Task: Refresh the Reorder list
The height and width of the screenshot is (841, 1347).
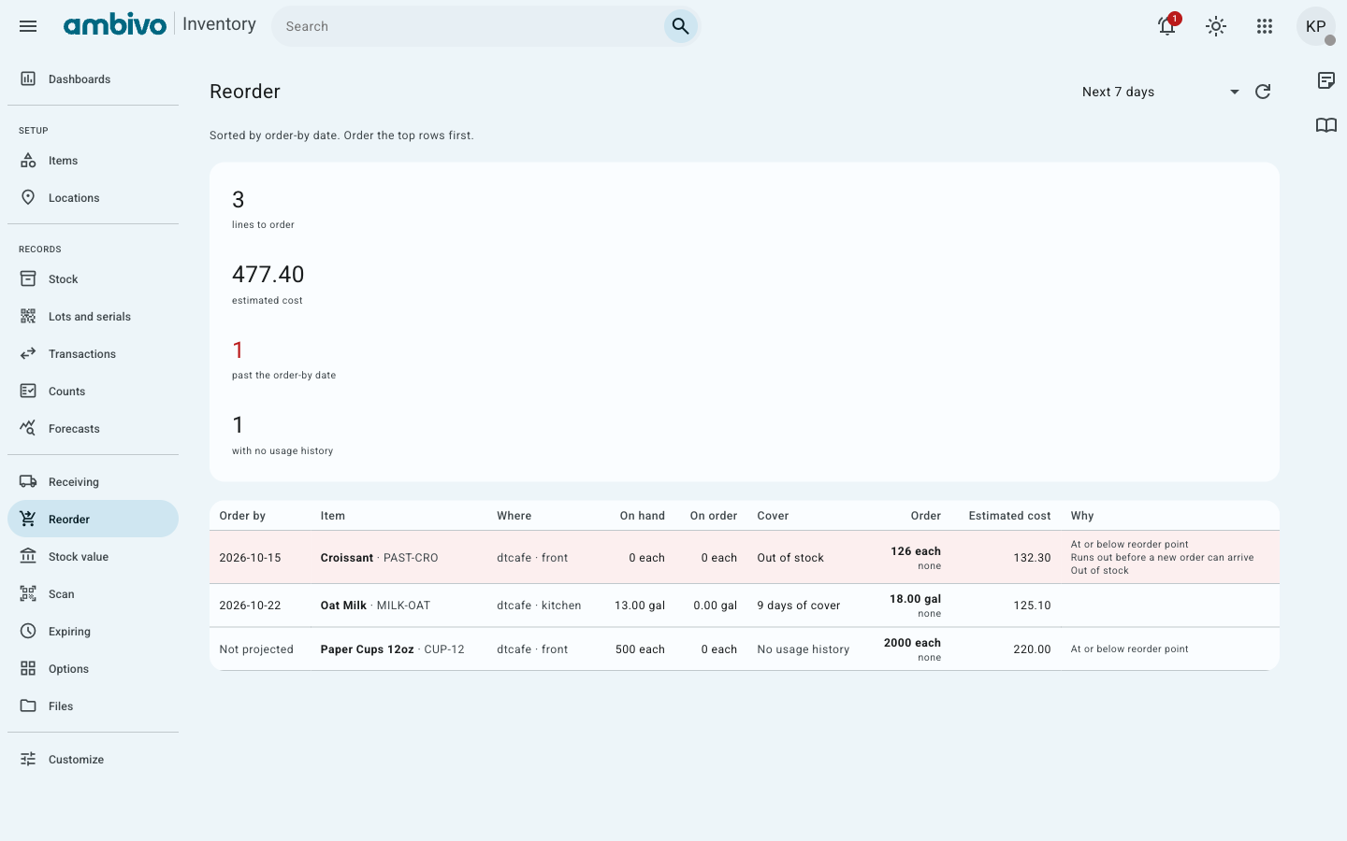Action: pyautogui.click(x=1263, y=92)
